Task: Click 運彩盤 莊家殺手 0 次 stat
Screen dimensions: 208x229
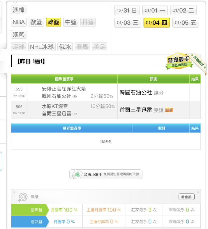Action: pyautogui.click(x=144, y=222)
